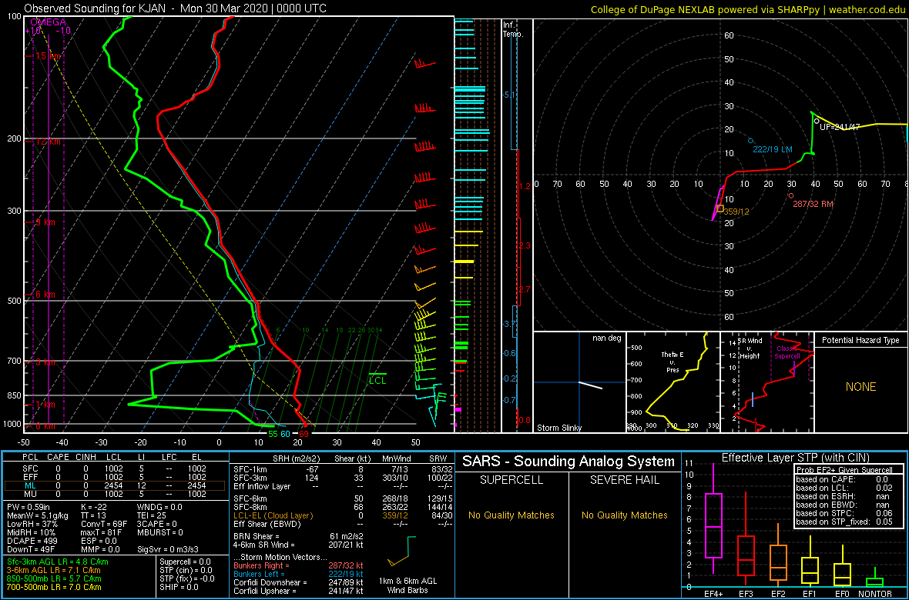The height and width of the screenshot is (600, 909).
Task: Click the white Storm Slinky line
Action: [590, 385]
